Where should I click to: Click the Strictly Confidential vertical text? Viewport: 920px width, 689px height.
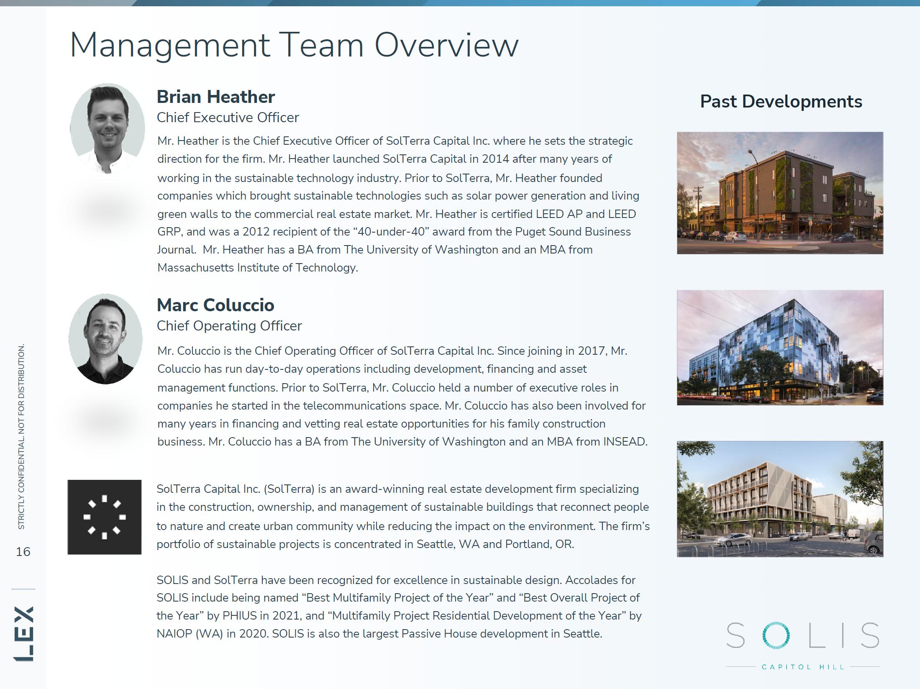pos(21,436)
